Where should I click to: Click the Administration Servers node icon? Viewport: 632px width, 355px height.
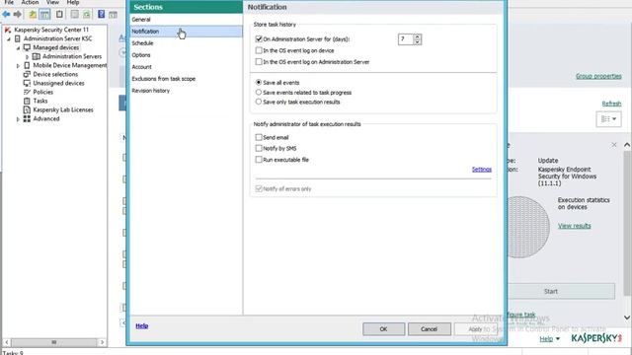[37, 56]
